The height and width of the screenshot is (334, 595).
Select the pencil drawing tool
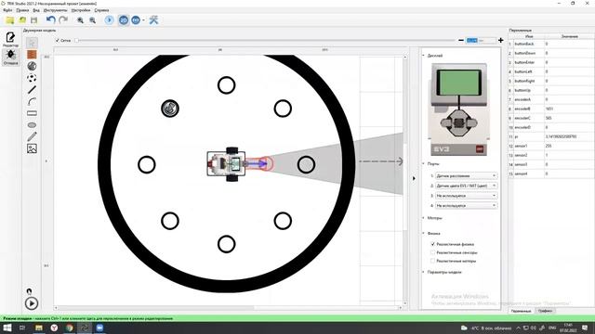click(x=32, y=136)
